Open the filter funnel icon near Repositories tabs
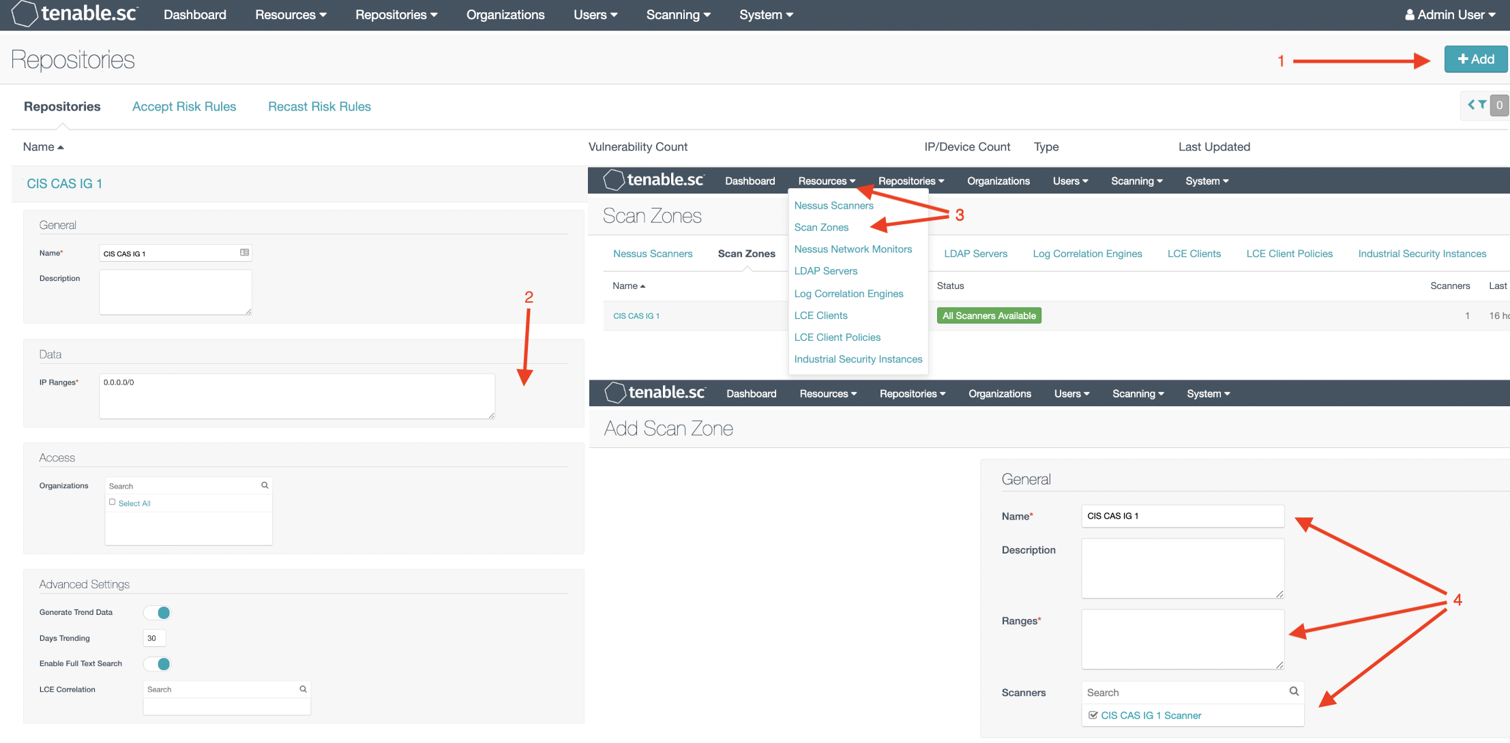 tap(1482, 105)
